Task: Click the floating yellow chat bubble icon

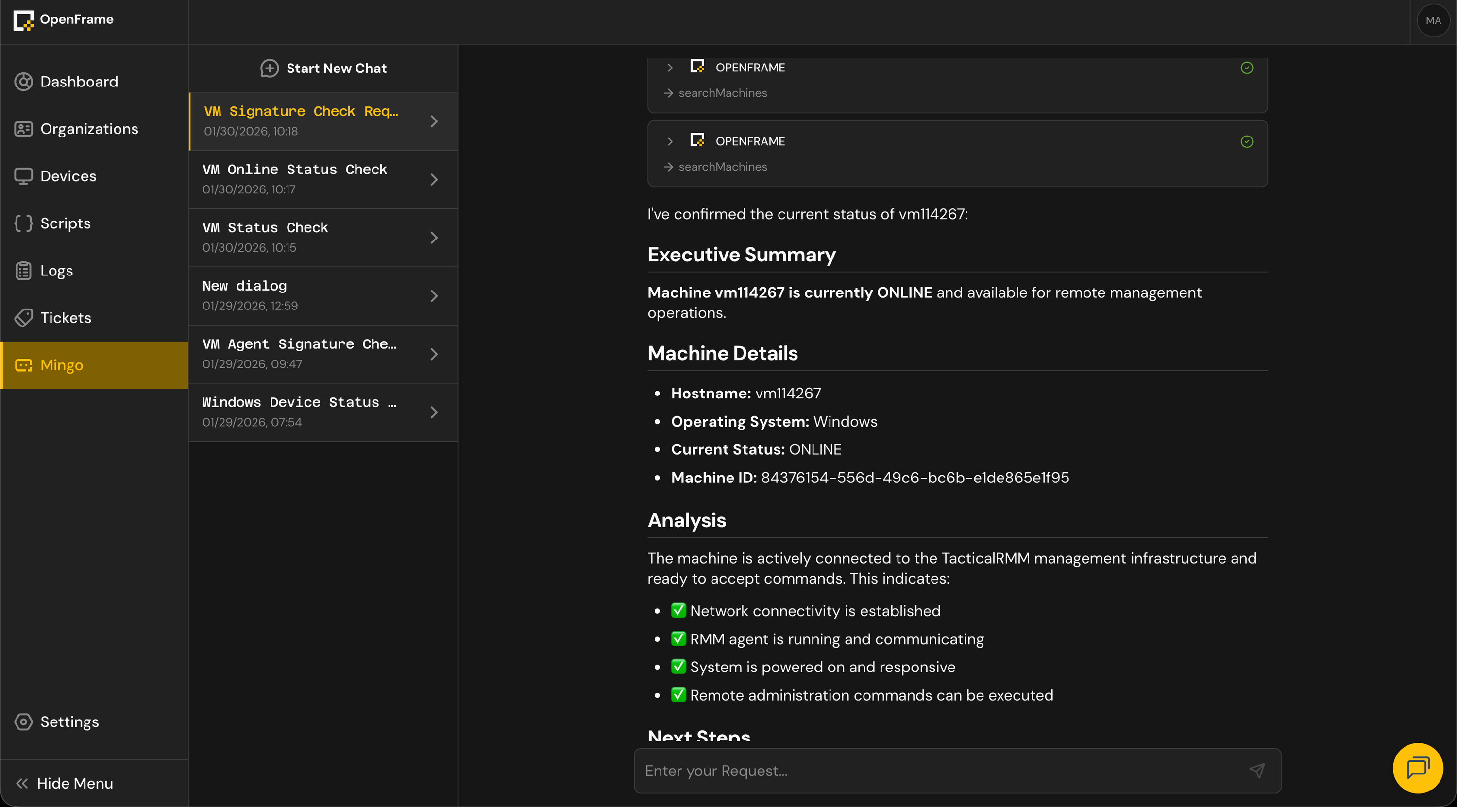Action: (x=1417, y=768)
